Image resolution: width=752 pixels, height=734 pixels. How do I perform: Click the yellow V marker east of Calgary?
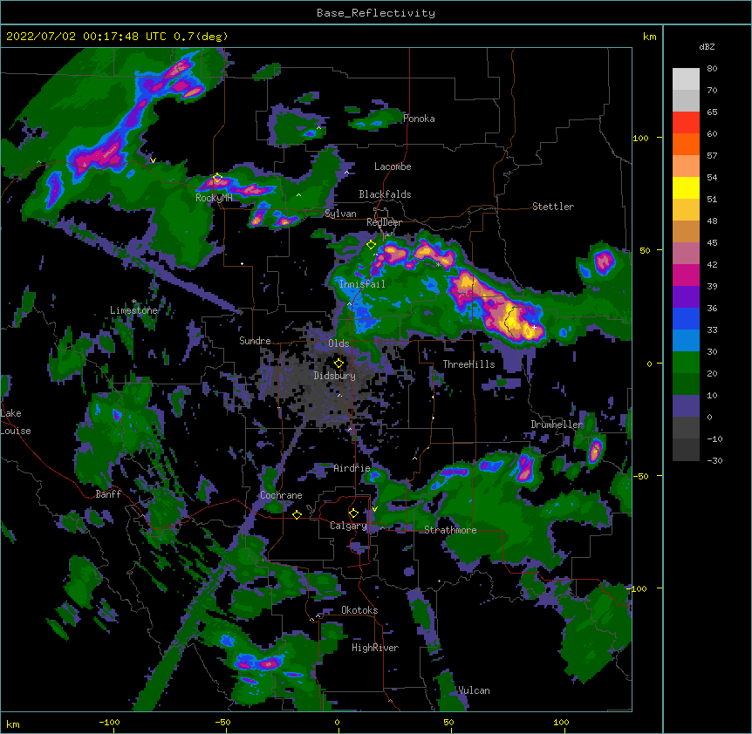(x=374, y=509)
